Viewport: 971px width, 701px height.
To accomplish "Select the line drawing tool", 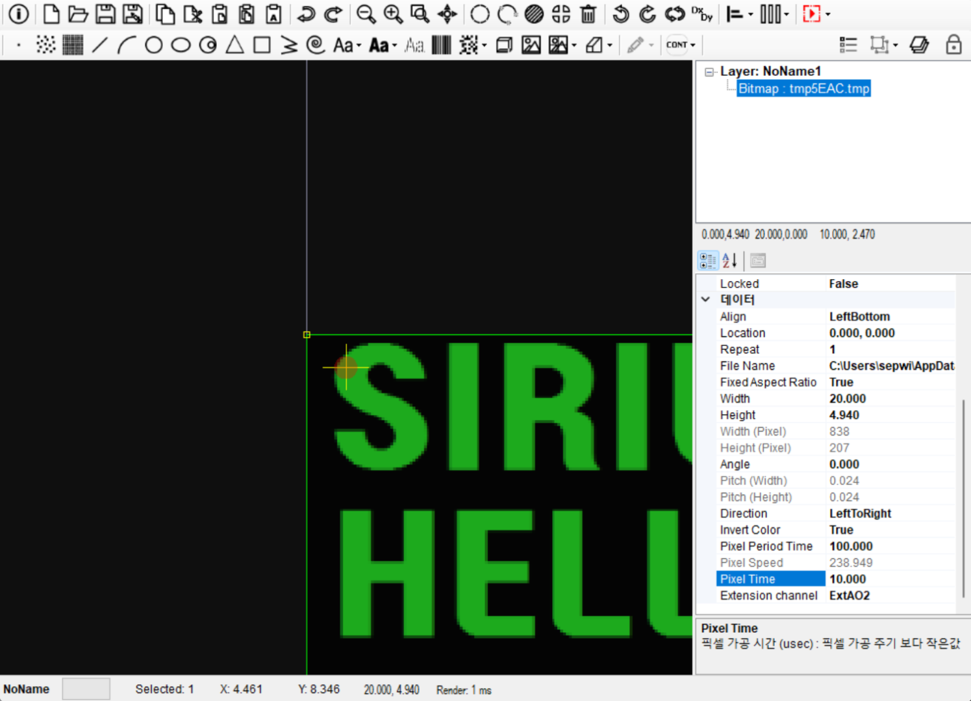I will (99, 45).
